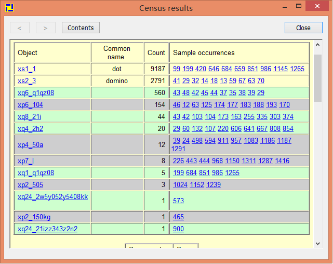
Task: Open occurrence 606 in xq4_2h2 row
Action: click(x=236, y=128)
